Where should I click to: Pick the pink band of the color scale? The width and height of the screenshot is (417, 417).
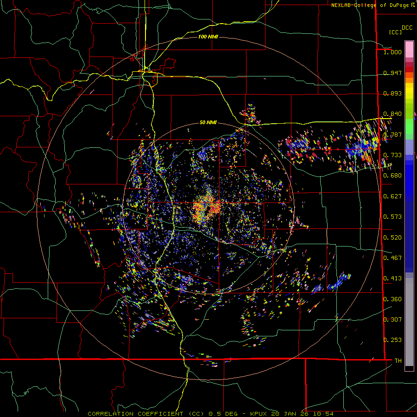[x=409, y=49]
